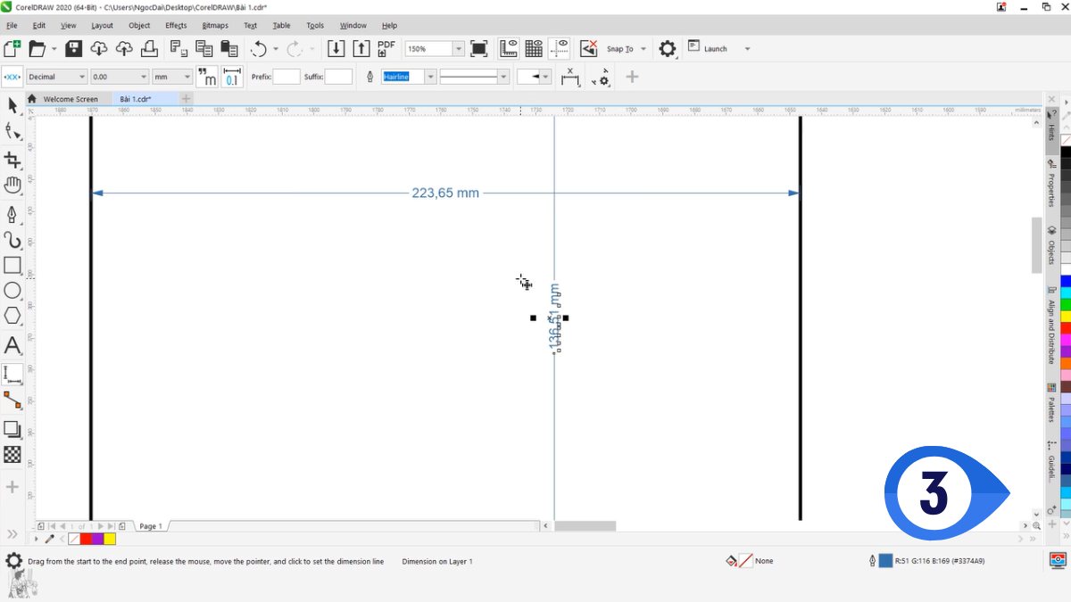1071x602 pixels.
Task: Select the Parallel Dimension tool
Action: coord(12,373)
